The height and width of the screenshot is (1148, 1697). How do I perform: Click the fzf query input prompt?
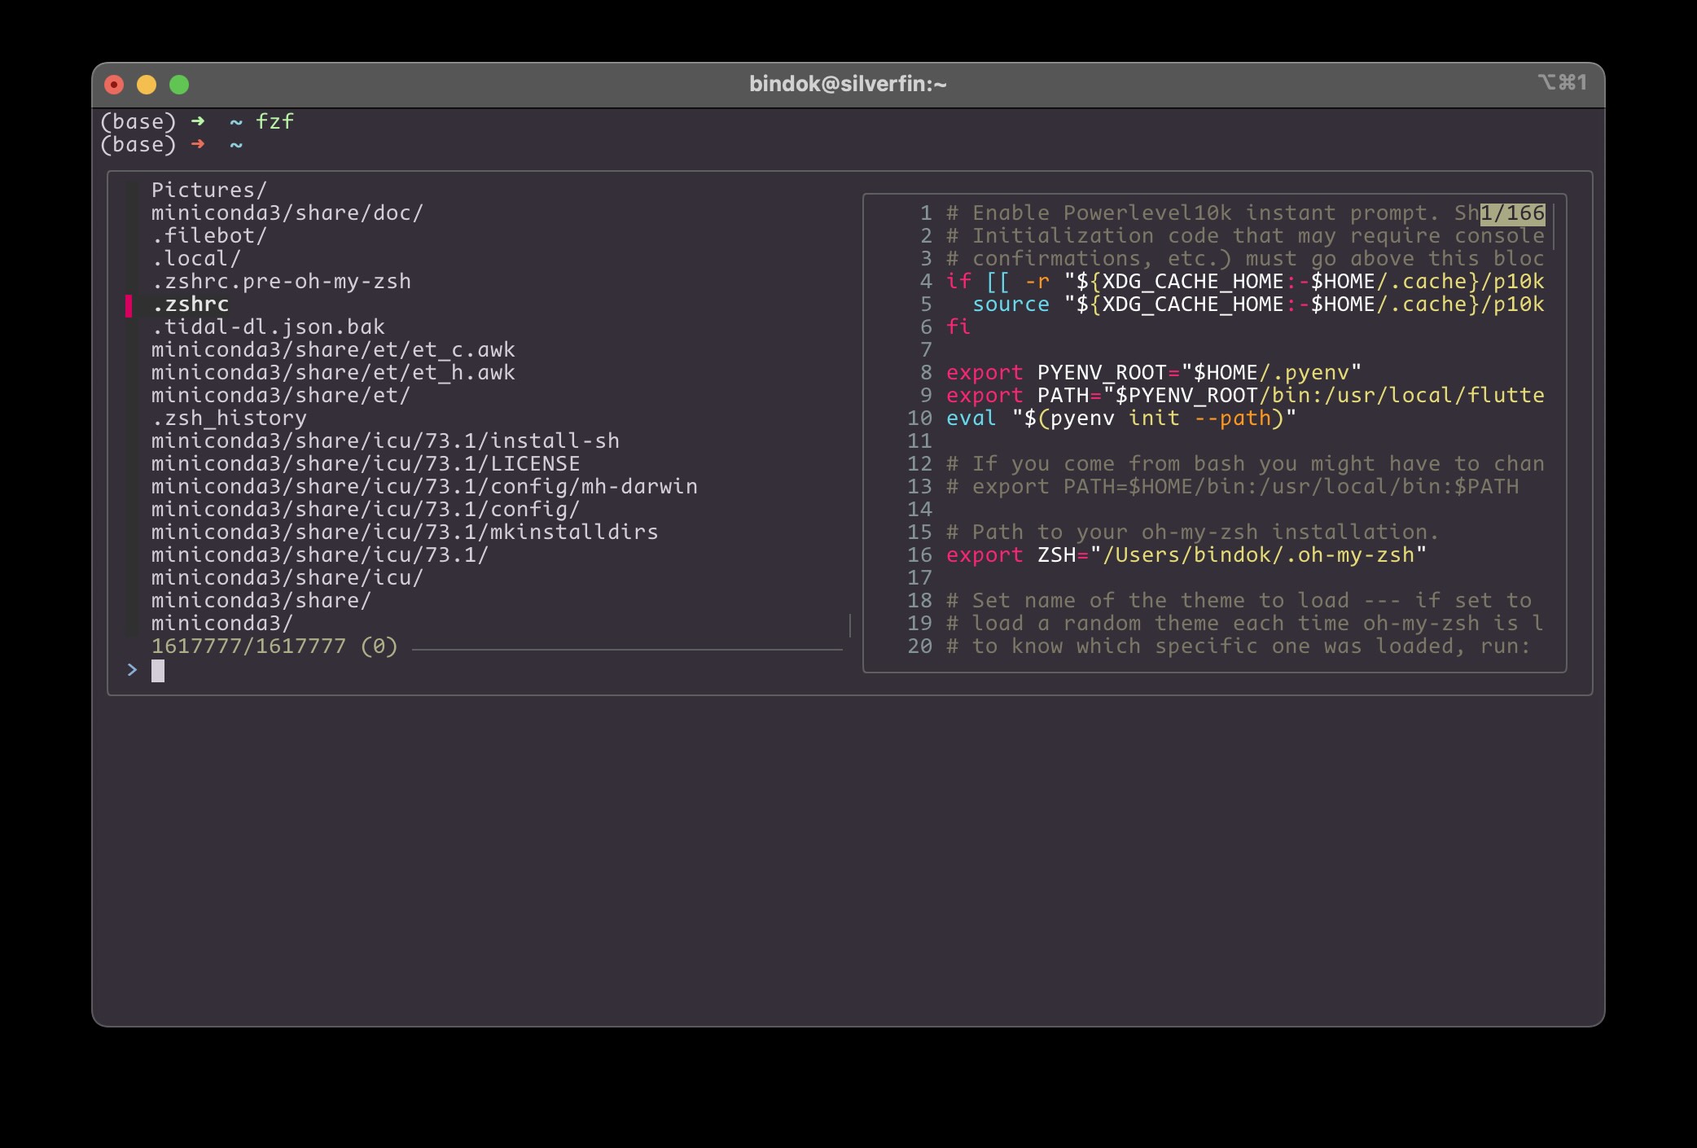pos(158,670)
